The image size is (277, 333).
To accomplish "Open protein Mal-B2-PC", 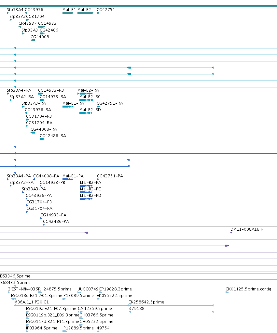I will point(86,192).
